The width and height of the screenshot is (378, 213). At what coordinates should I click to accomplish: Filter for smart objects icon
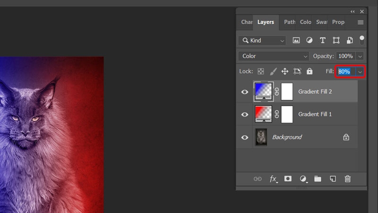point(350,40)
